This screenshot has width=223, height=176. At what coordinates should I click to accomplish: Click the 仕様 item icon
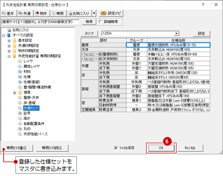coord(20,77)
